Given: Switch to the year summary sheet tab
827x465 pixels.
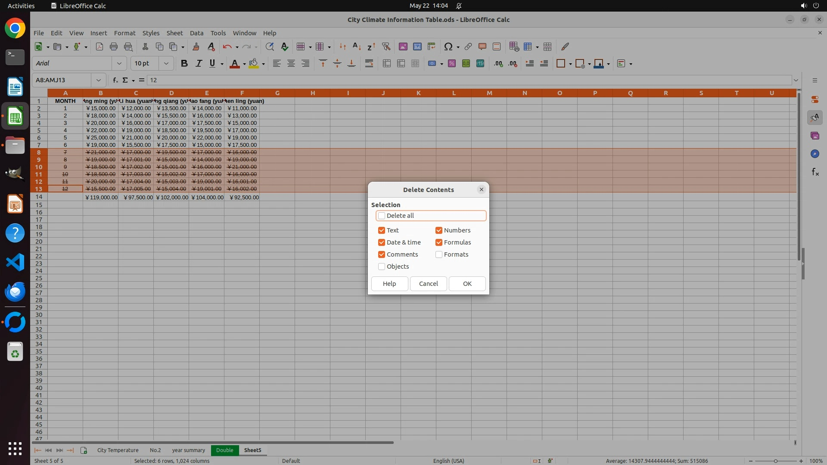Looking at the screenshot, I should [x=188, y=450].
